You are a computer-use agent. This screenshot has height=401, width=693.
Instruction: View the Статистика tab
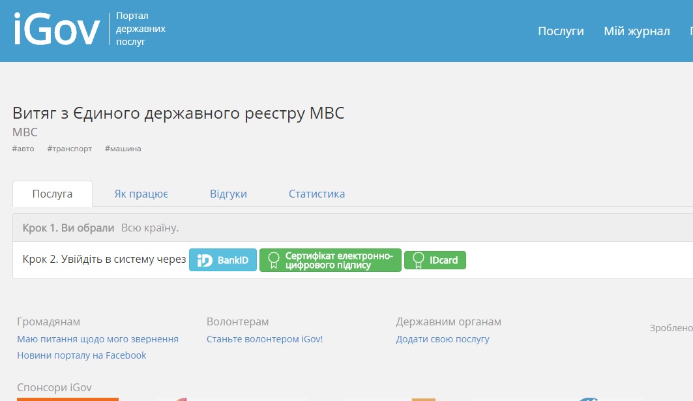click(317, 194)
